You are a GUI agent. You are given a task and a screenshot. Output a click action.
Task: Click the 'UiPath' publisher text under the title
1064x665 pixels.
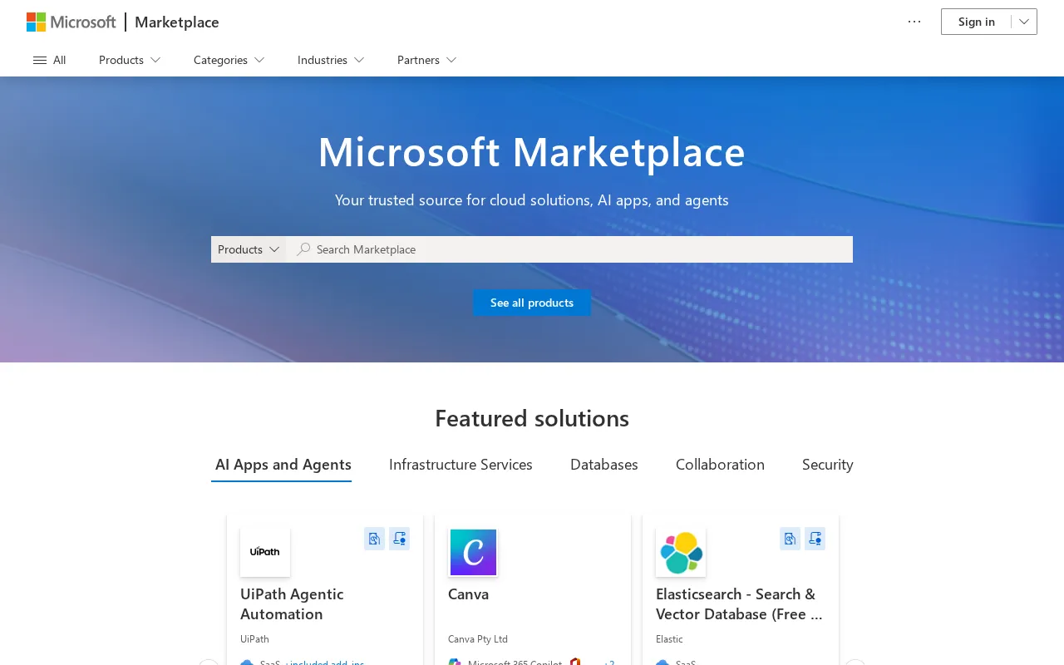254,639
